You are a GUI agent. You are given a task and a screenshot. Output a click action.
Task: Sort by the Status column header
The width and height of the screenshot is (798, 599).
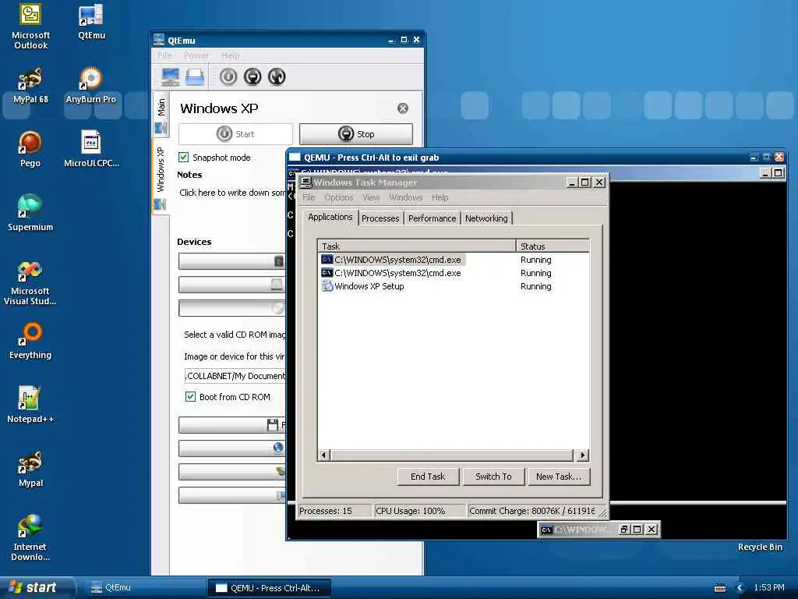[x=553, y=246]
